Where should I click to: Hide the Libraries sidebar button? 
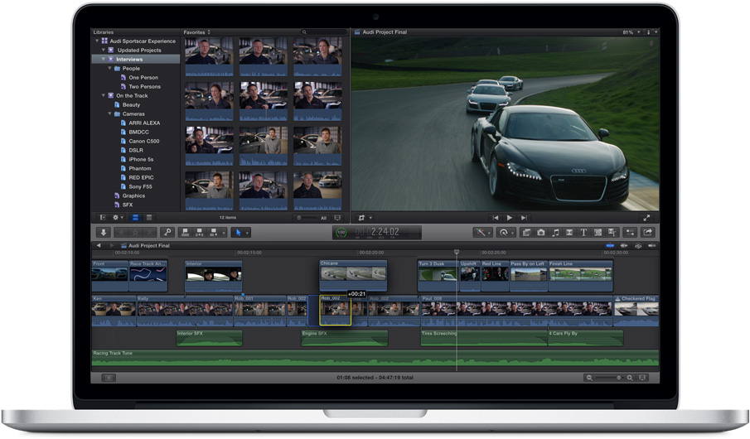coord(103,218)
